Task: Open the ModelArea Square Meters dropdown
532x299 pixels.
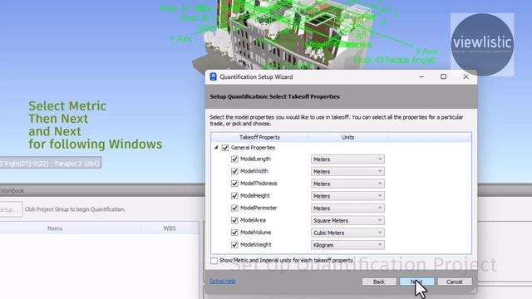Action: tap(347, 220)
